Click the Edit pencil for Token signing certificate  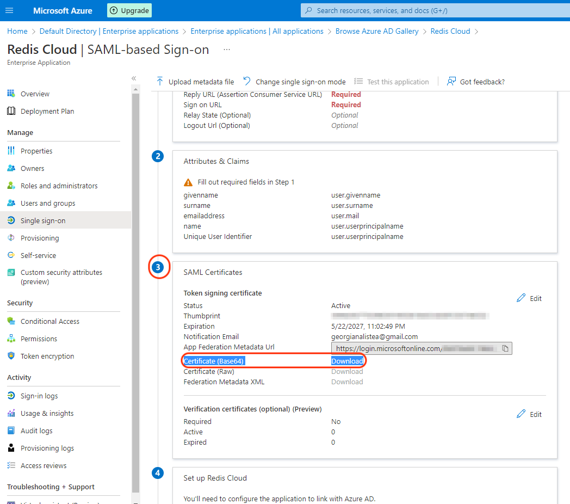point(529,298)
